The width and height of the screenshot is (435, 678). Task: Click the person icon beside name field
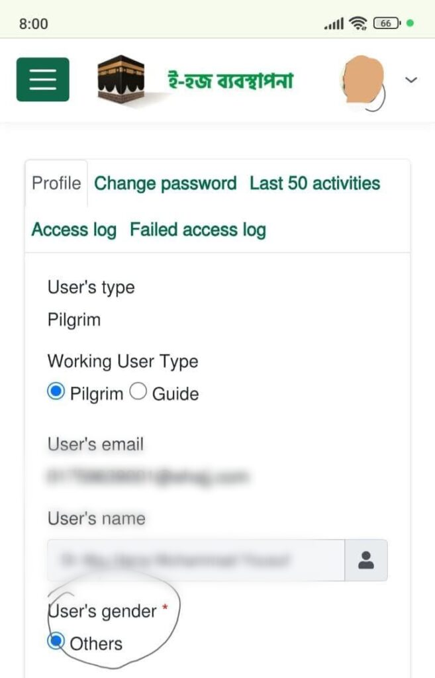coord(366,561)
